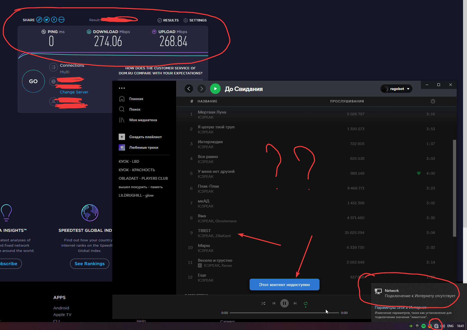
Task: Open artist ZillaKami on track TRRST
Action: tap(223, 236)
